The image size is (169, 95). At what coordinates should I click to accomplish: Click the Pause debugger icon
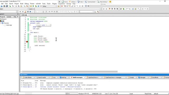[x=80, y=6]
